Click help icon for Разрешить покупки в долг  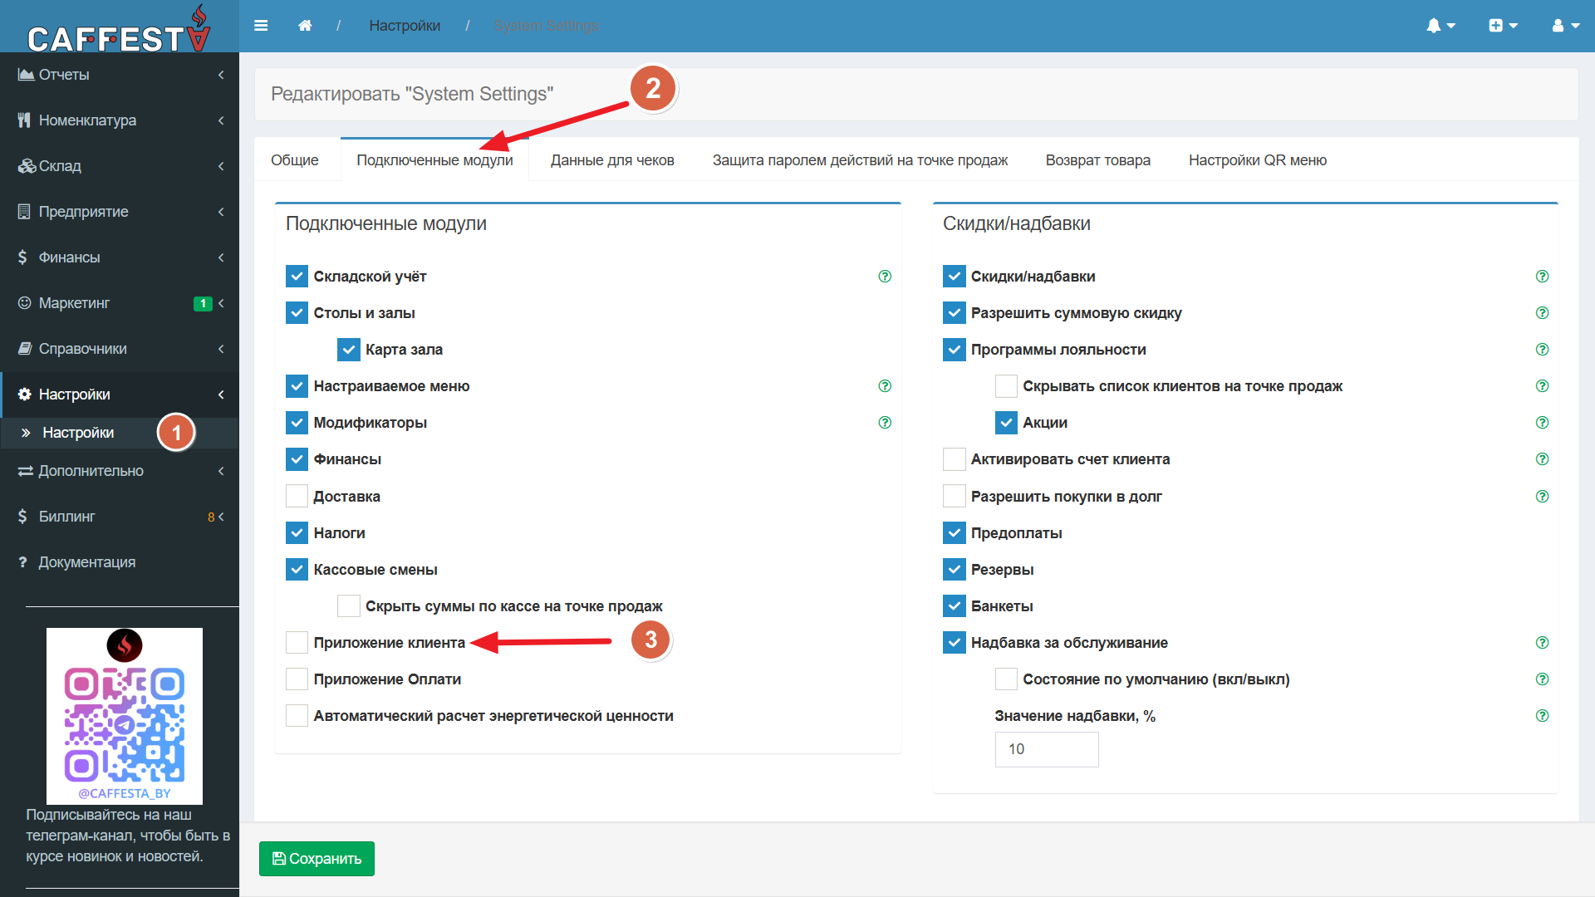click(x=1542, y=497)
